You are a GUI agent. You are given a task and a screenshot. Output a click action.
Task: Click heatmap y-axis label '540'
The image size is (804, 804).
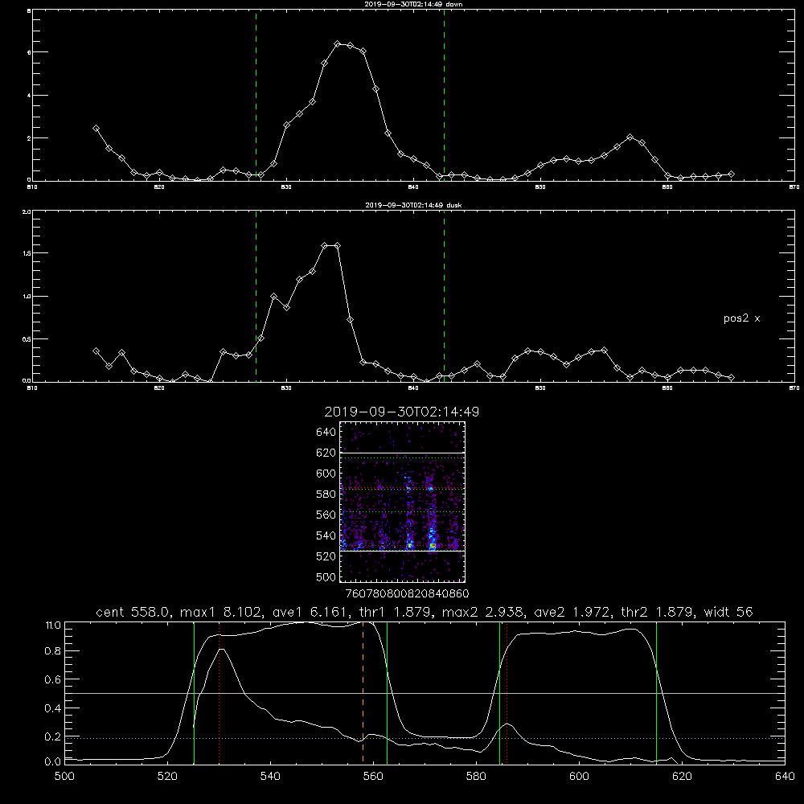tap(326, 535)
